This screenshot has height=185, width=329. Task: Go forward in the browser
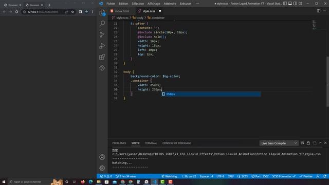(x=10, y=12)
